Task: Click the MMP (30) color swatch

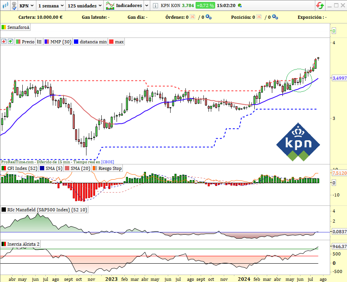Action: click(x=47, y=42)
